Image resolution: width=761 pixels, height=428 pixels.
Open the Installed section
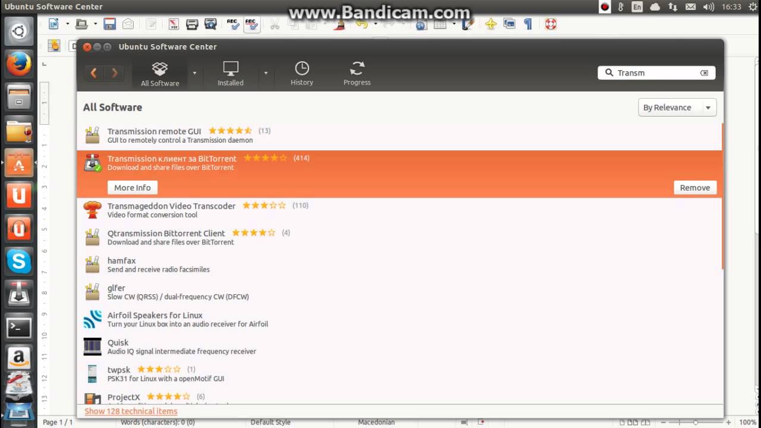click(x=231, y=74)
